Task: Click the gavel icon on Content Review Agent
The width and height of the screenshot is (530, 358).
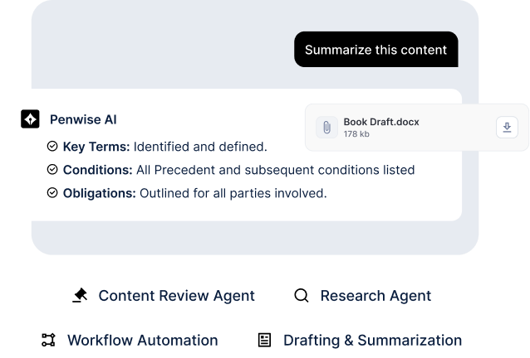Action: 80,296
